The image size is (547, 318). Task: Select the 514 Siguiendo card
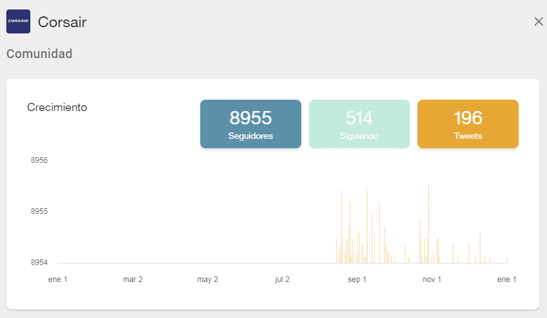point(359,124)
